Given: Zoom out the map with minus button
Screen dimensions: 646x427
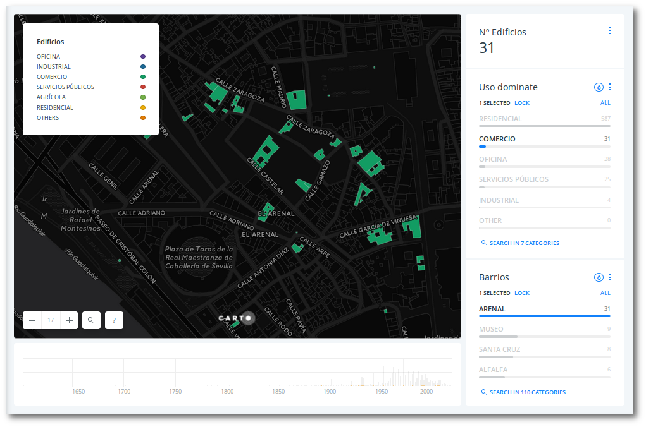Looking at the screenshot, I should tap(32, 320).
